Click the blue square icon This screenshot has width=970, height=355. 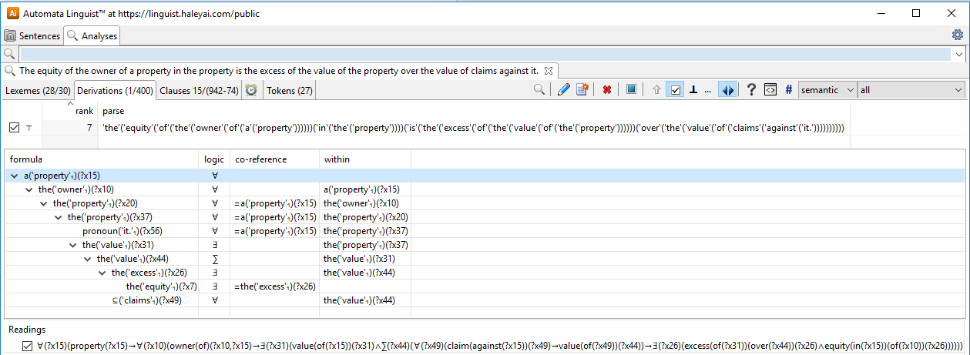coord(631,90)
